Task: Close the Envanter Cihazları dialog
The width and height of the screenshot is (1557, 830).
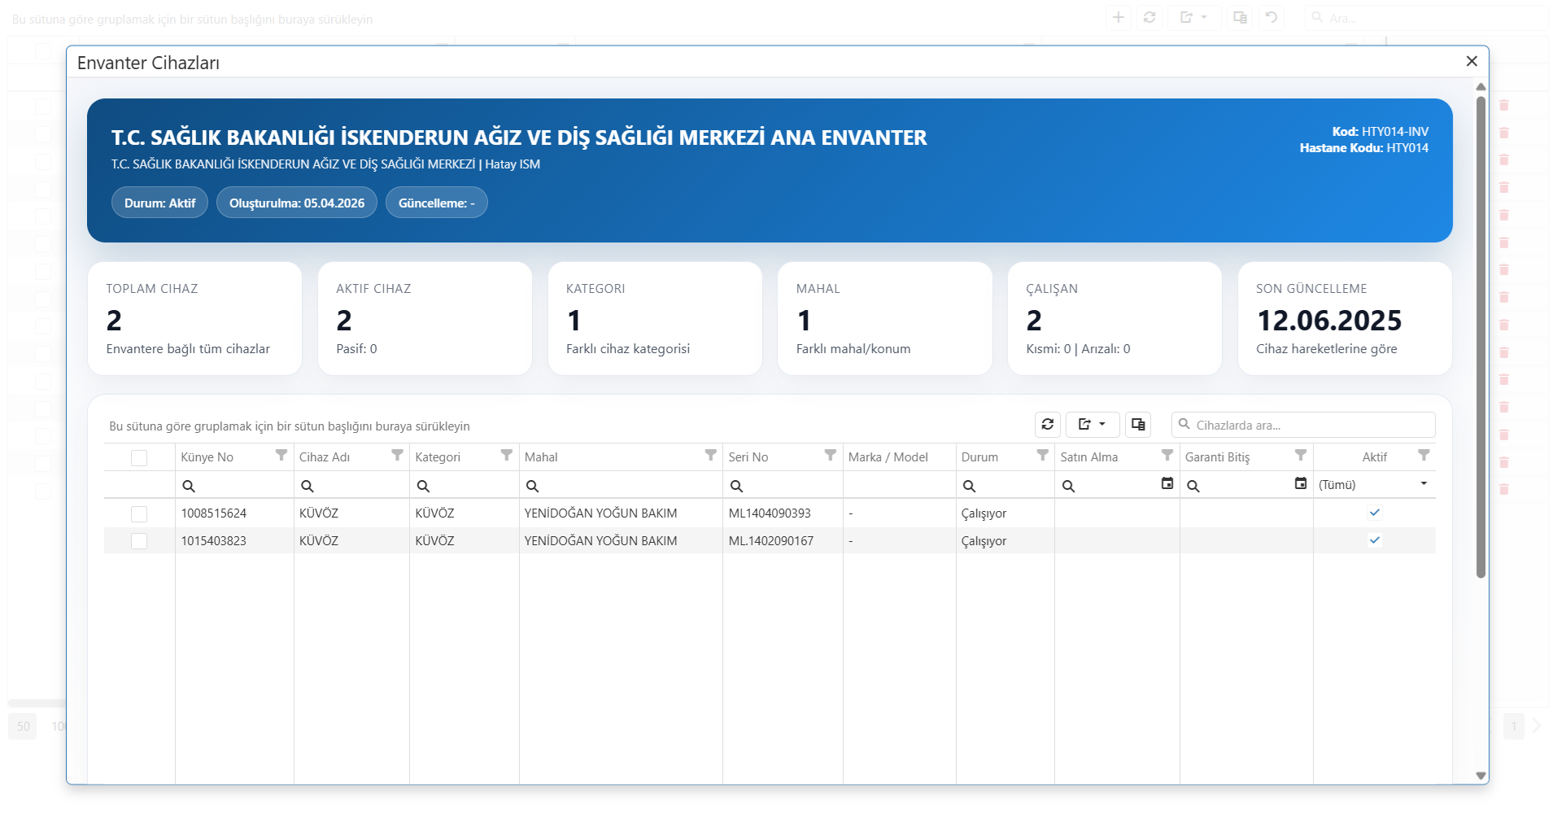Action: pos(1472,61)
